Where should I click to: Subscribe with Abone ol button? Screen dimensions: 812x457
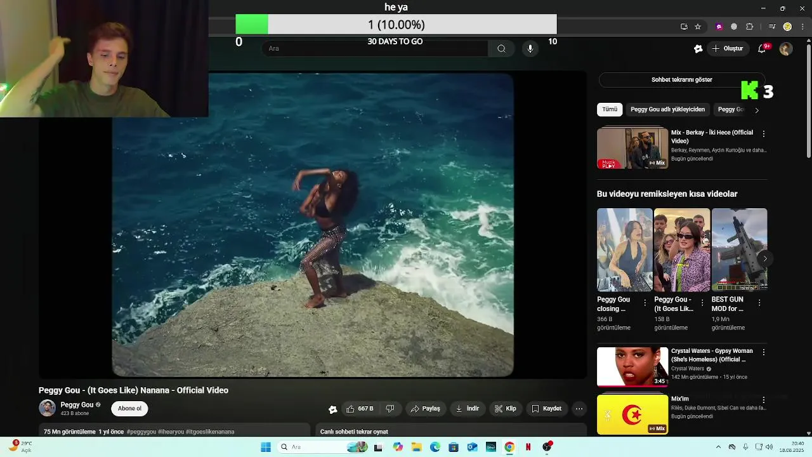pyautogui.click(x=129, y=409)
